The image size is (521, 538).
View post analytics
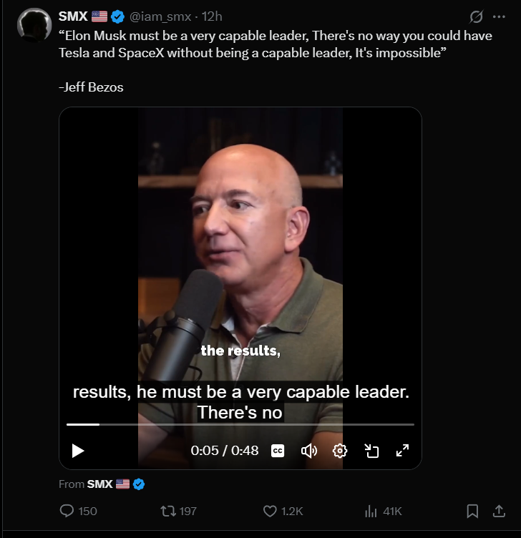coord(371,511)
